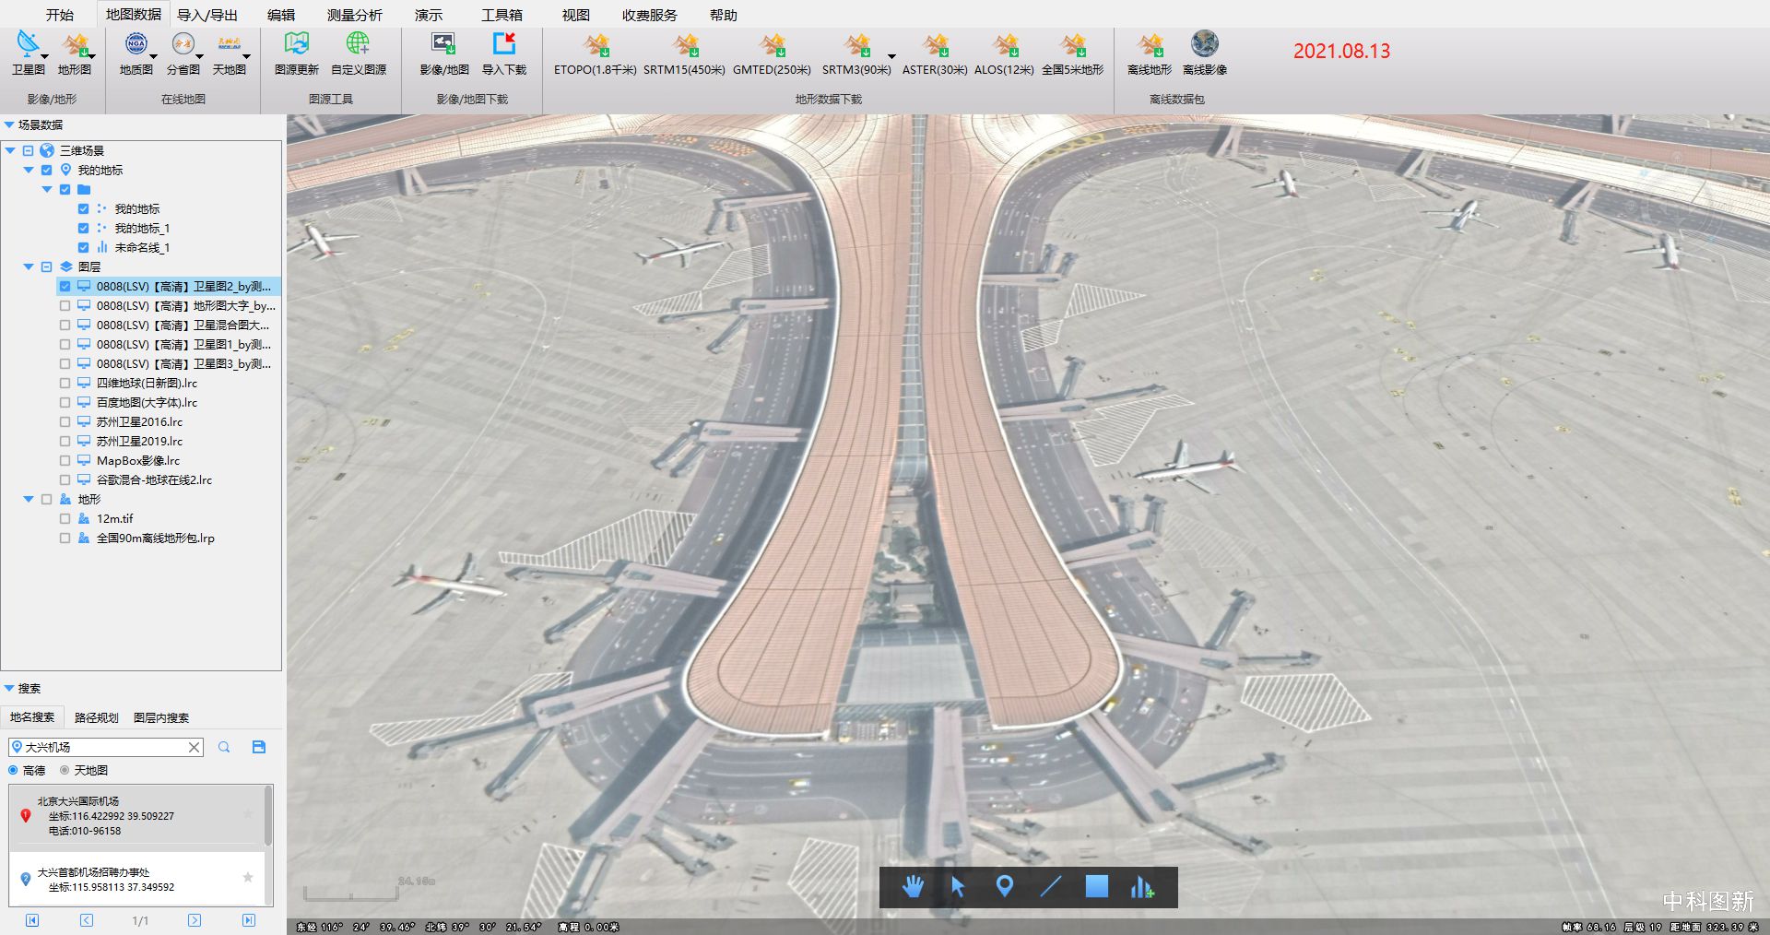Enable the 百度地图(大字体).lrc layer
Image resolution: width=1770 pixels, height=935 pixels.
(65, 402)
